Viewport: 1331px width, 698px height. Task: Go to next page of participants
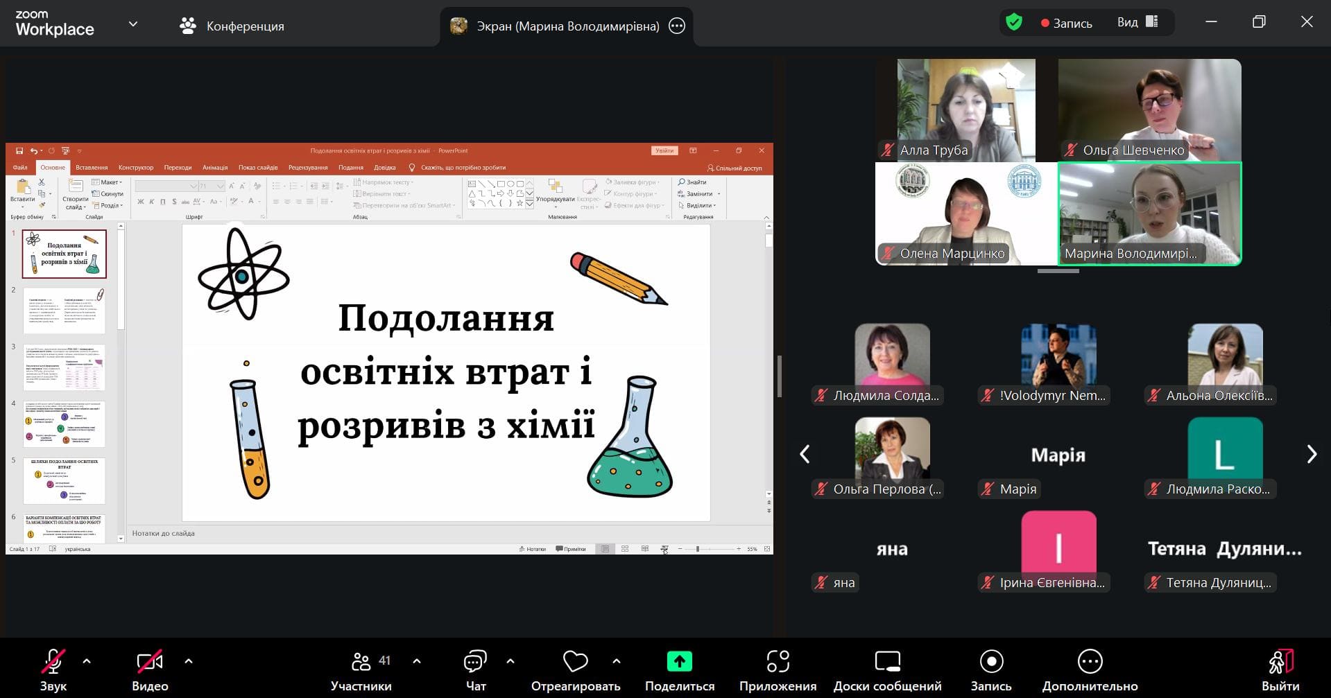(1311, 454)
